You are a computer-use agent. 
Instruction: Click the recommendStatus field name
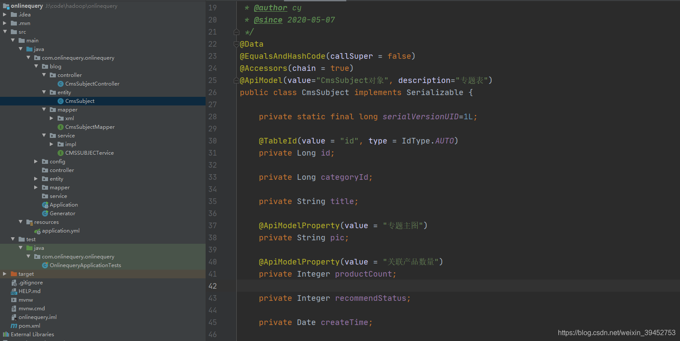(371, 298)
